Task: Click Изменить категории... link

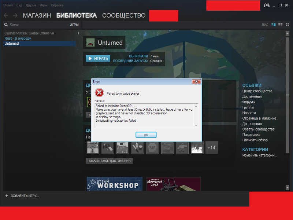Action: tap(260, 155)
